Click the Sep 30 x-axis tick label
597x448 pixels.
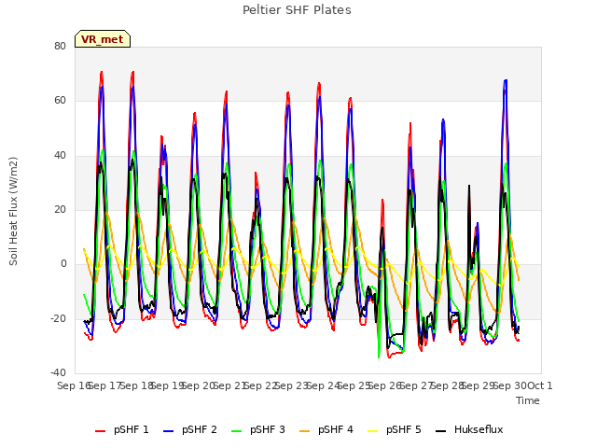509,385
